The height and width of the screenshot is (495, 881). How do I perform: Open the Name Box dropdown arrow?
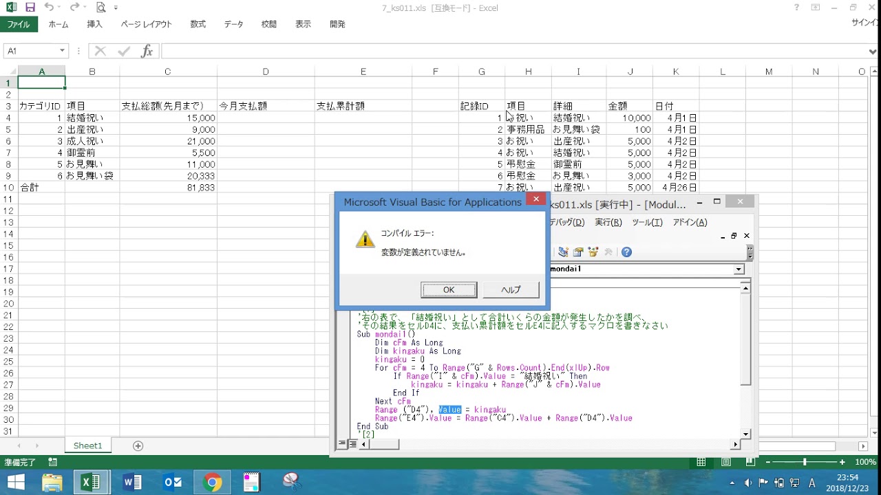coord(62,51)
